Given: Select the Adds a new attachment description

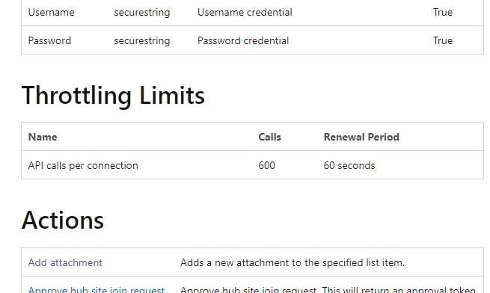Looking at the screenshot, I should 293,262.
